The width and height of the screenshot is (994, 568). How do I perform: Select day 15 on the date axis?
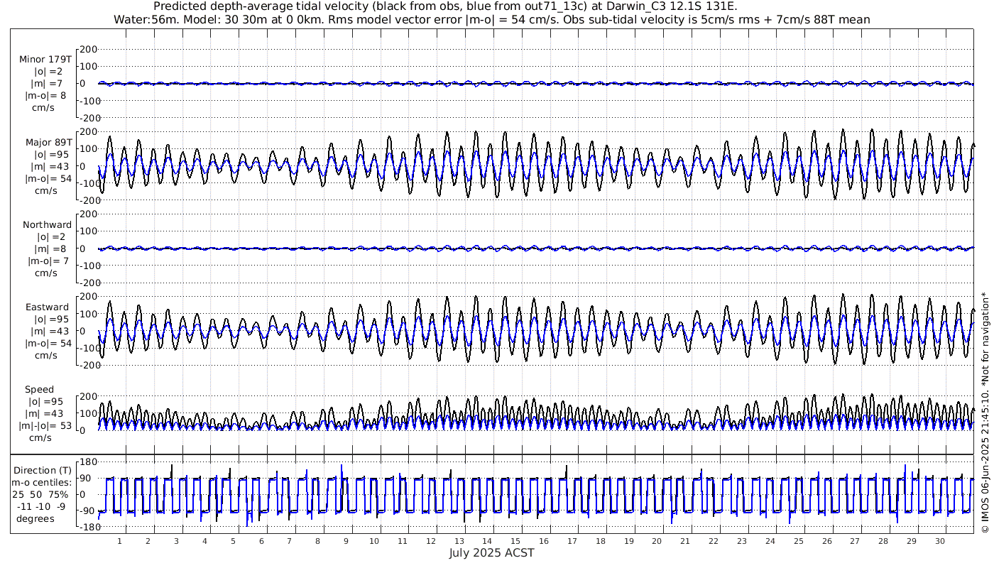click(x=515, y=541)
